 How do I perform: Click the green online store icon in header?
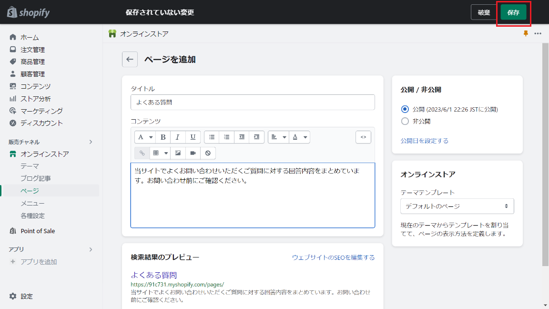coord(112,34)
